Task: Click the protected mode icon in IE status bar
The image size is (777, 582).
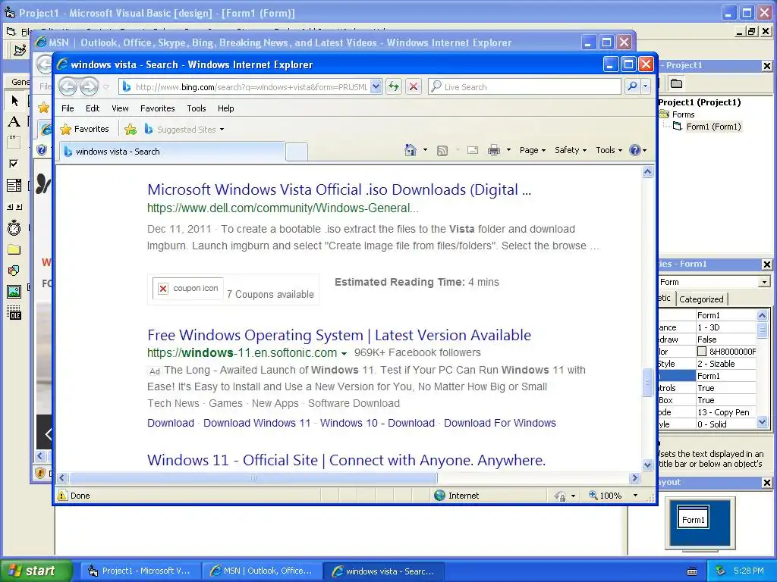Action: [x=559, y=496]
